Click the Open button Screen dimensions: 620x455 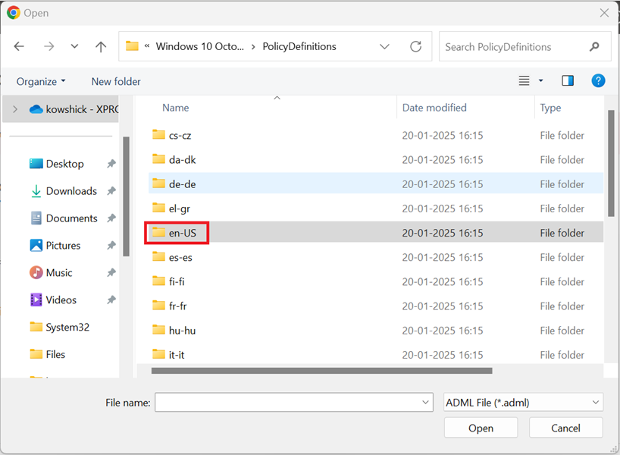coord(481,428)
